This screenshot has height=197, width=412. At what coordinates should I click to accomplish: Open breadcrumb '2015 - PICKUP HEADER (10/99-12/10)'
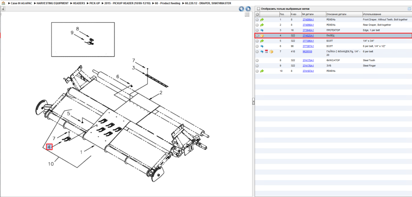coord(127,3)
